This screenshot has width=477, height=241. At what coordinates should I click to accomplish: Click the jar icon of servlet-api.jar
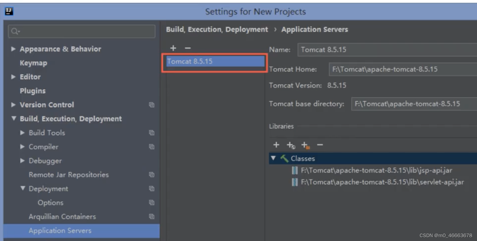click(x=295, y=182)
